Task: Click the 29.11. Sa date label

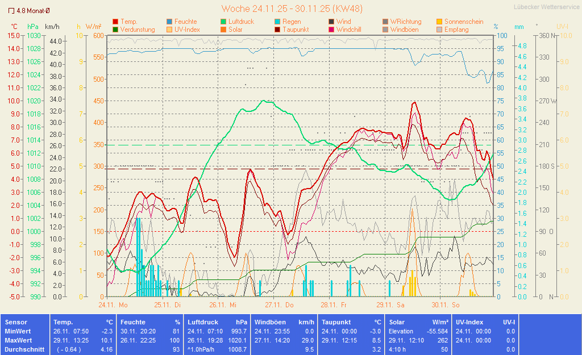Action: pyautogui.click(x=394, y=304)
